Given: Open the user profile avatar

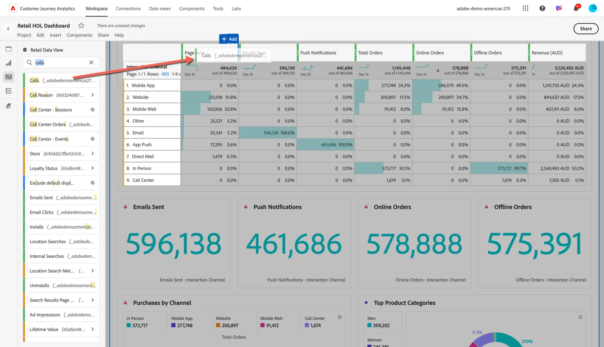Looking at the screenshot, I should point(592,8).
